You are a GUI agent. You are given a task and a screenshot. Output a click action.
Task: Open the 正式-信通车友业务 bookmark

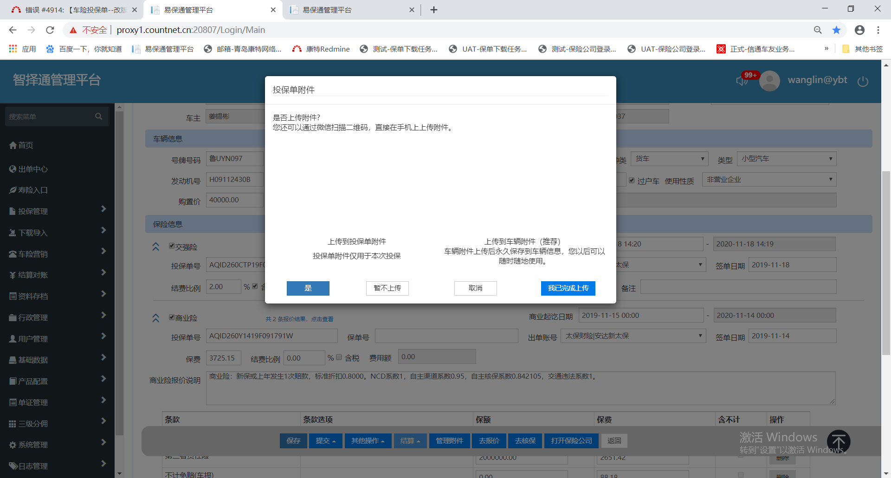pos(756,49)
